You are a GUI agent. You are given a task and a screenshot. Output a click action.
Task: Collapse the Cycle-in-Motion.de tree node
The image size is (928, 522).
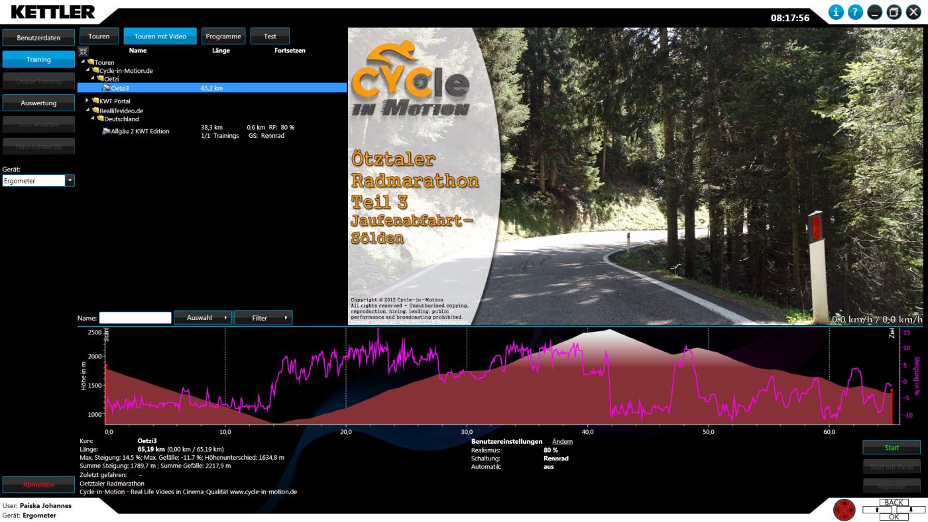88,70
